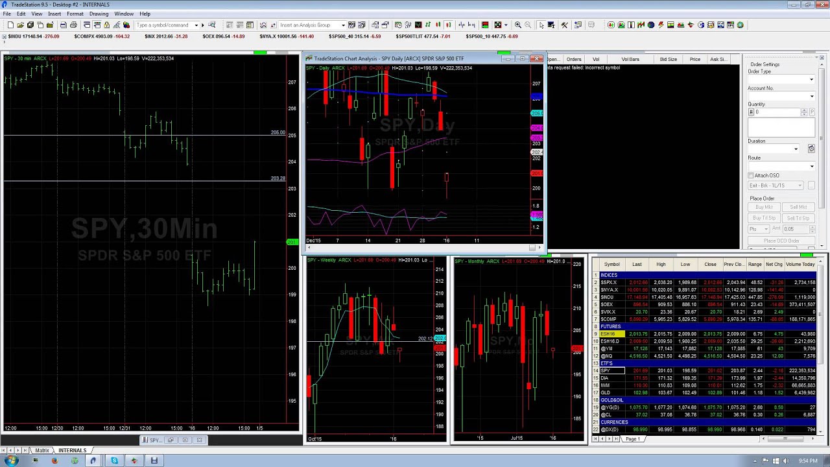The height and width of the screenshot is (467, 830).
Task: Click the hammer and wrench tools icon
Action: click(564, 25)
